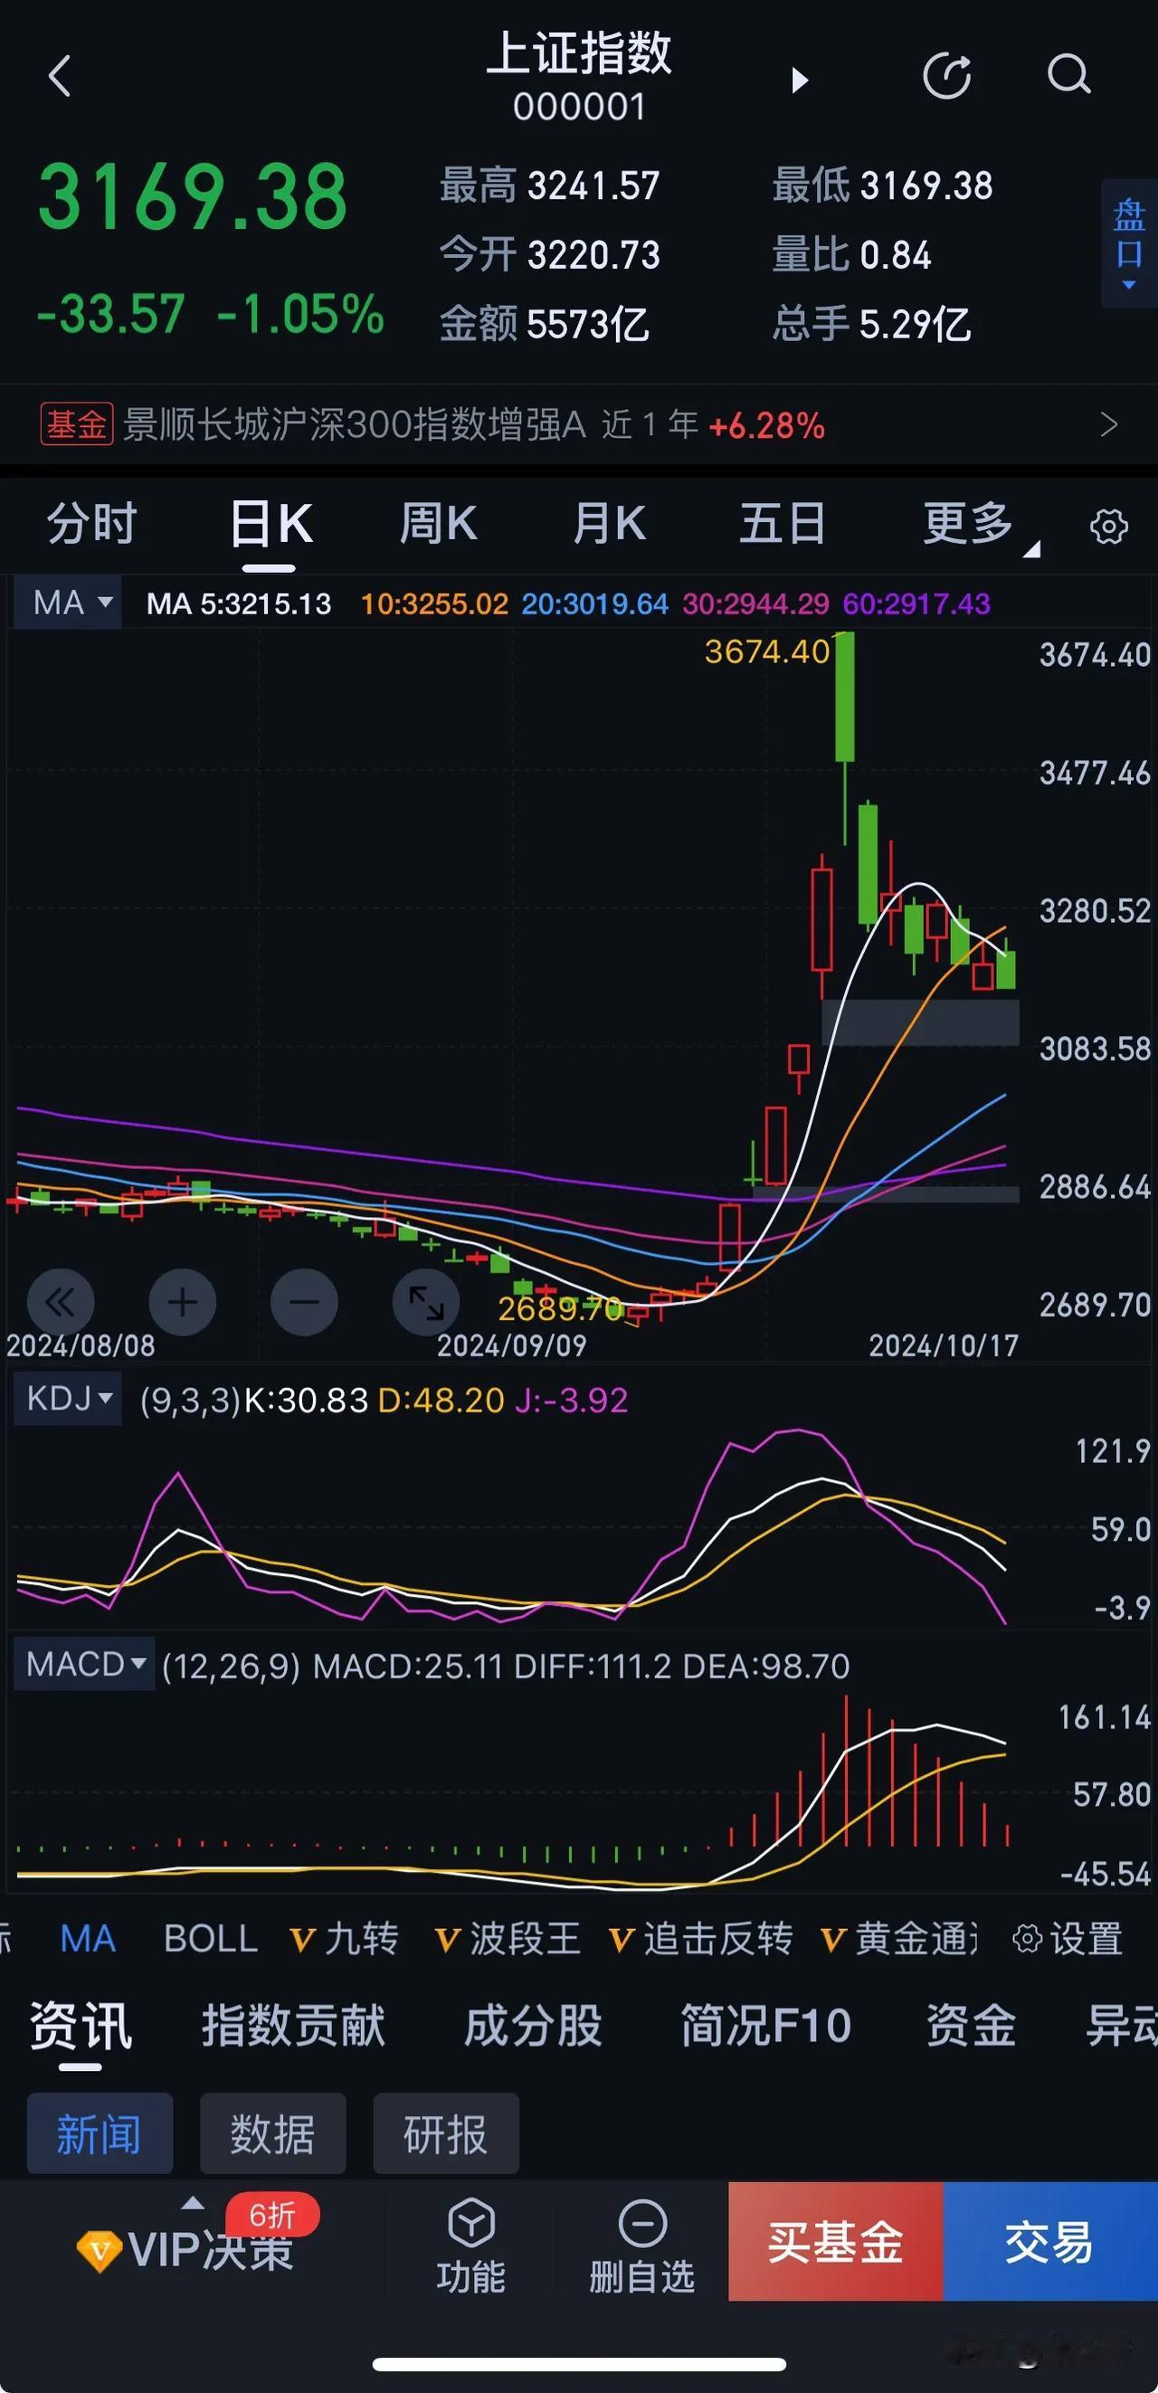Expand chart to fullscreen with diagonal arrows icon

coord(426,1303)
